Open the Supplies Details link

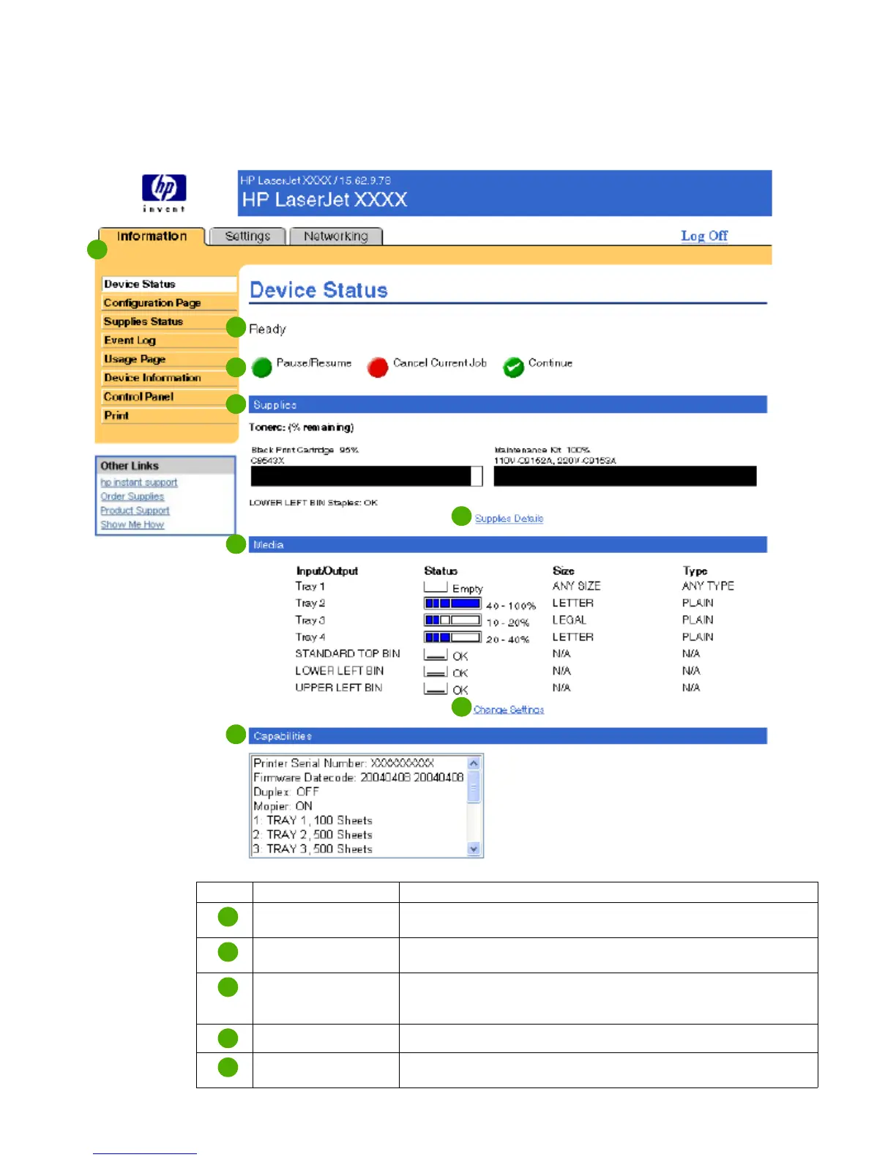click(509, 518)
